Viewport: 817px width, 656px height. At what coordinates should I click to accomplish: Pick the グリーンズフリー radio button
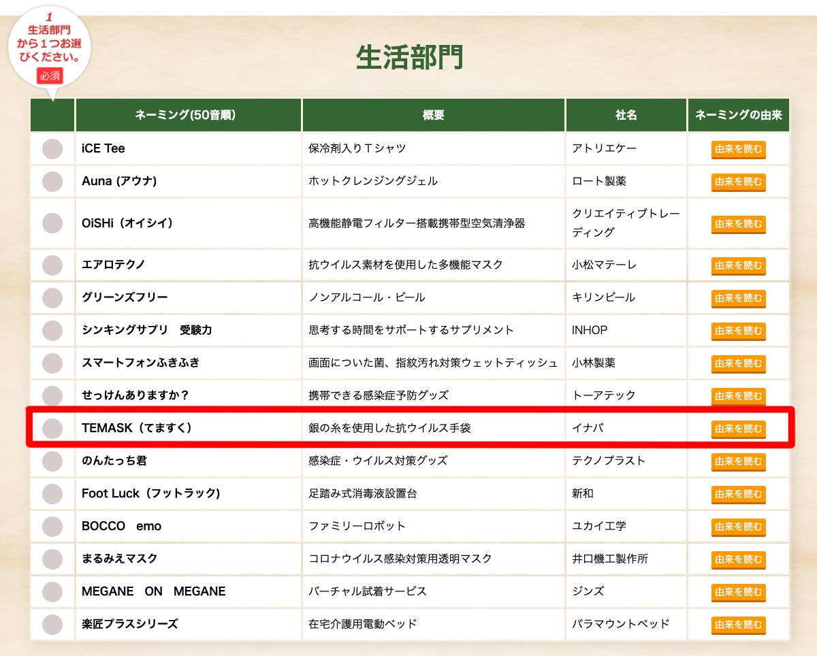52,297
